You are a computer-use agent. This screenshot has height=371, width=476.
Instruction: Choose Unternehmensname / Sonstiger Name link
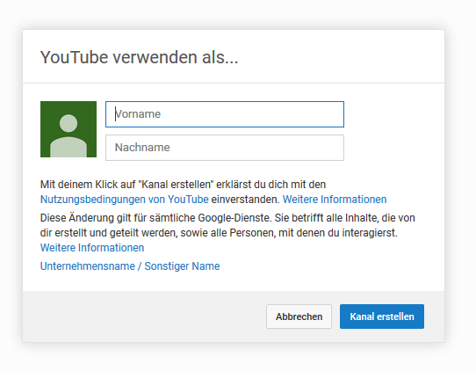pos(130,266)
